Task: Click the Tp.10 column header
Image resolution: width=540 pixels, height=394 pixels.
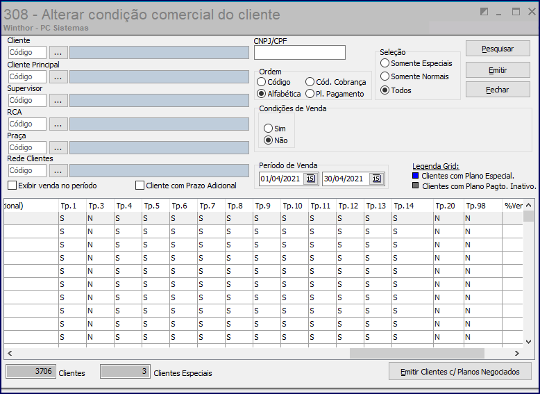Action: pyautogui.click(x=294, y=206)
